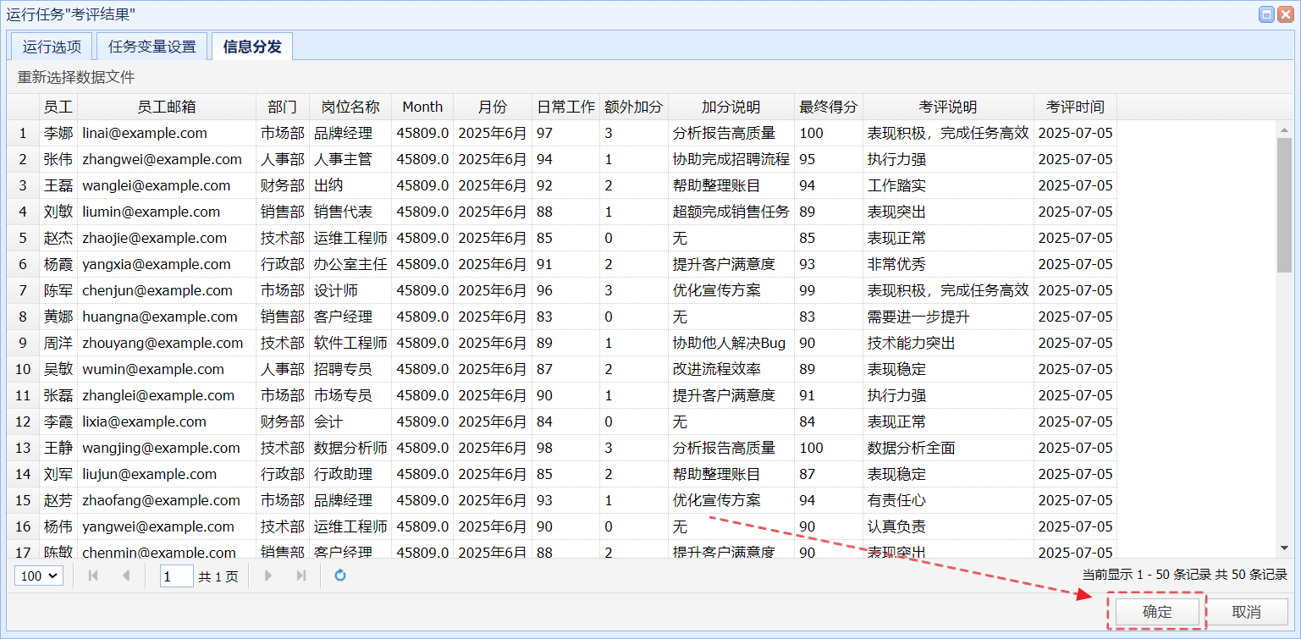
Task: Open the 任务变量设置 tab
Action: click(x=152, y=47)
